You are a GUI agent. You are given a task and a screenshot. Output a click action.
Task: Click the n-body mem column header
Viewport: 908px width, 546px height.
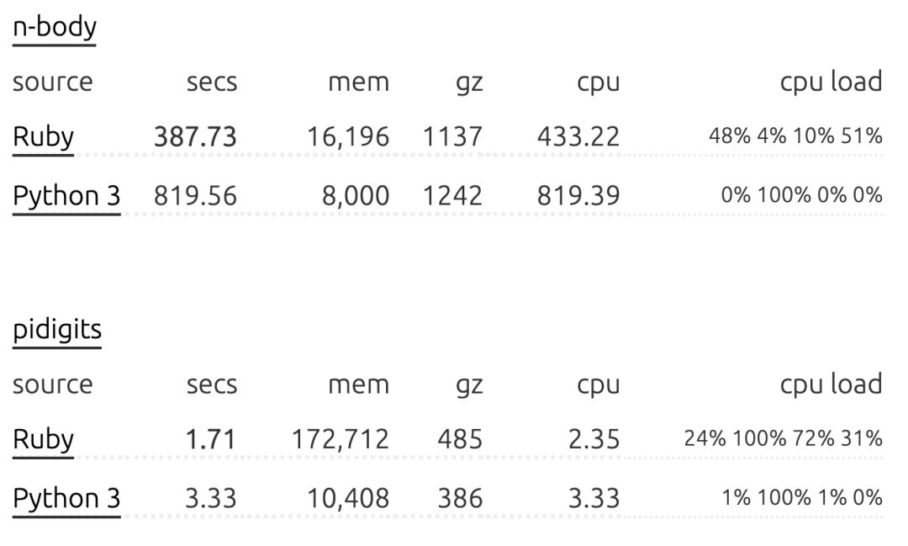(359, 82)
